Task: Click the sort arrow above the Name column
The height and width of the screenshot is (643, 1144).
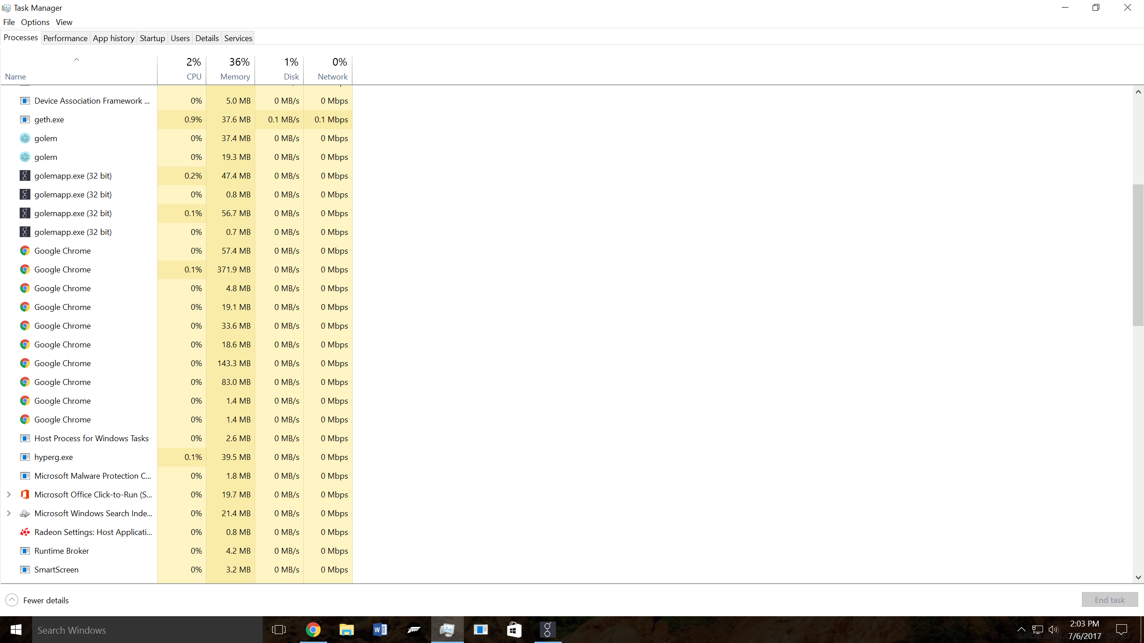Action: [76, 59]
